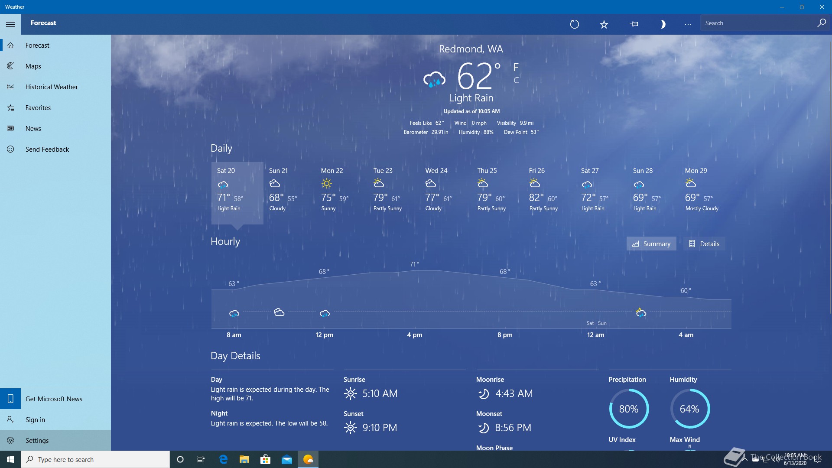Open Microsoft Store from taskbar
This screenshot has height=468, width=832.
point(265,459)
